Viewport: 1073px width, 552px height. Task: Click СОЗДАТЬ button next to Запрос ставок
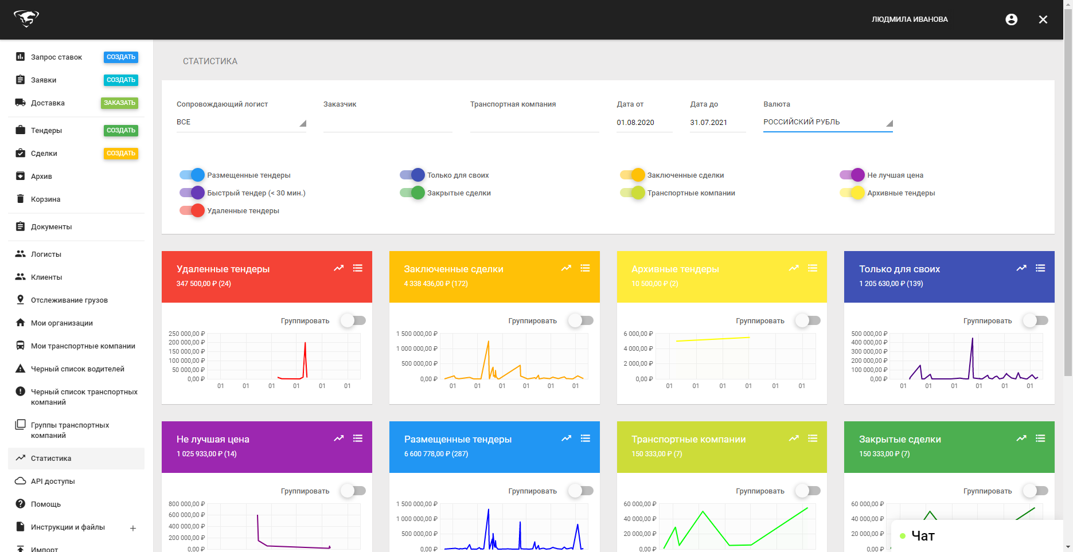coord(121,57)
